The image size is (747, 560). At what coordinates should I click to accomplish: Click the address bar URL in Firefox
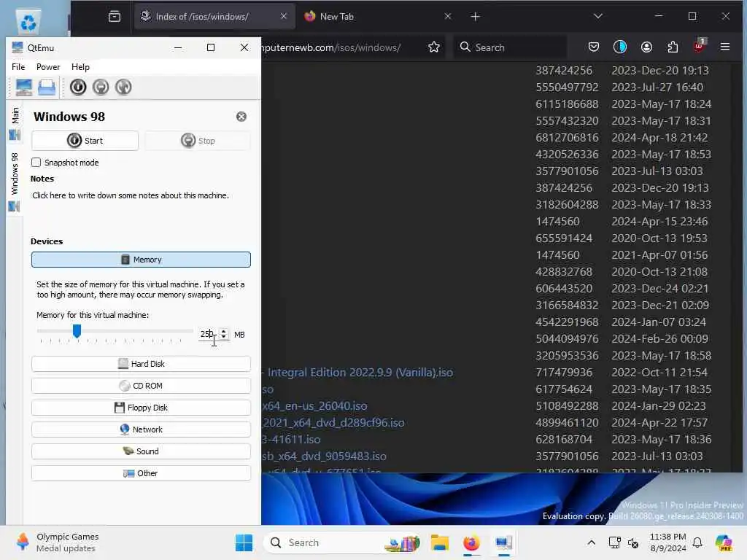coord(331,47)
